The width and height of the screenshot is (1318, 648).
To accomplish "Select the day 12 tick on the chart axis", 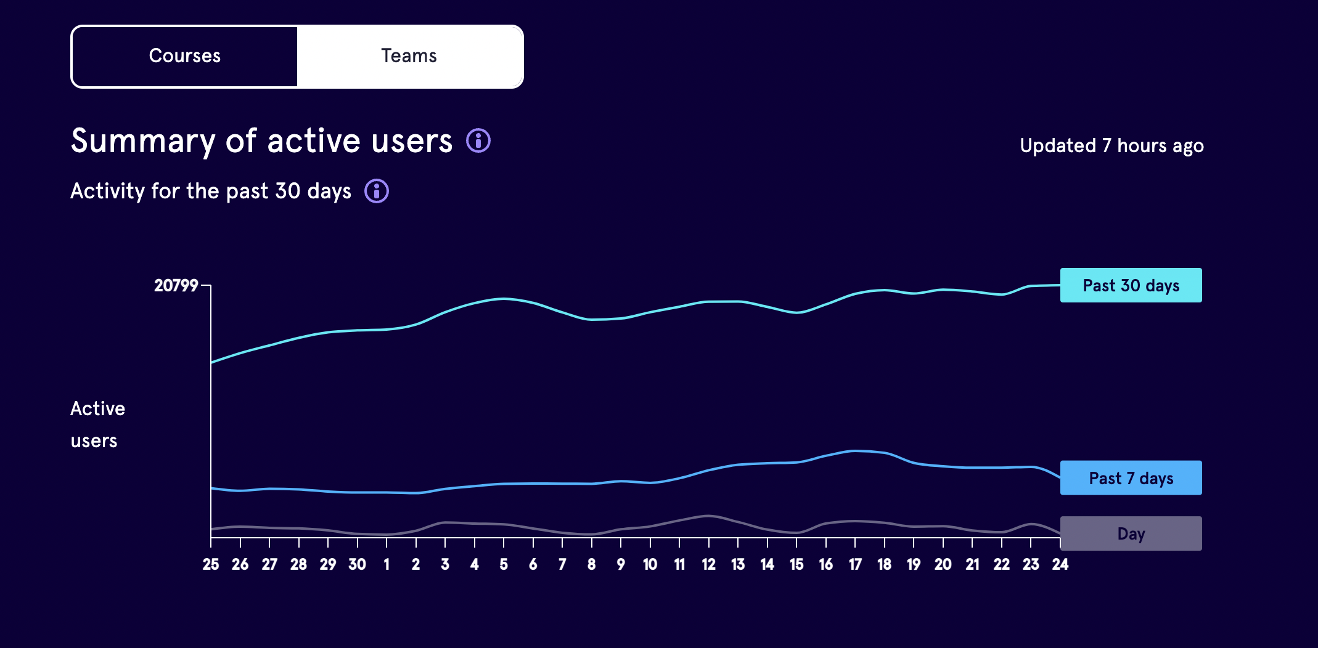I will (x=709, y=564).
